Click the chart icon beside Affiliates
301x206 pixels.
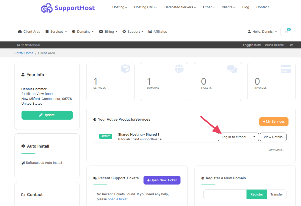(150, 31)
